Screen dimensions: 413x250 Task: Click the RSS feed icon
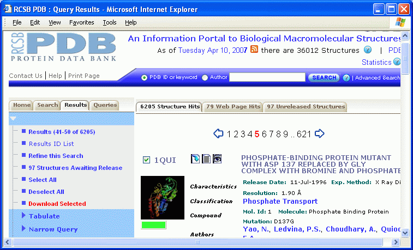254,49
